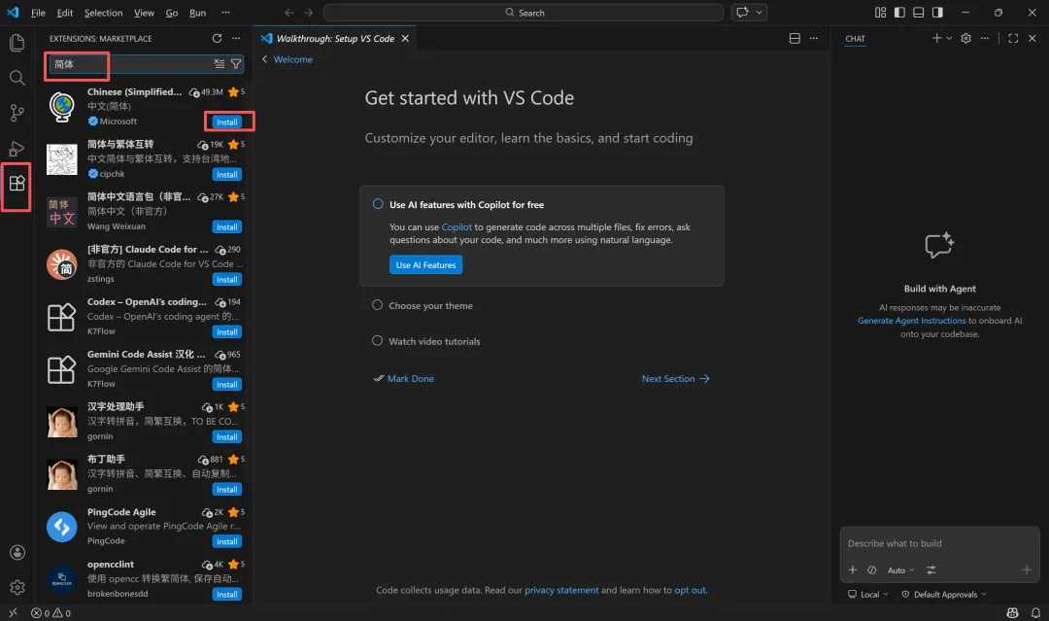This screenshot has height=621, width=1049.
Task: Click the Copilot status bar icon
Action: [1012, 613]
